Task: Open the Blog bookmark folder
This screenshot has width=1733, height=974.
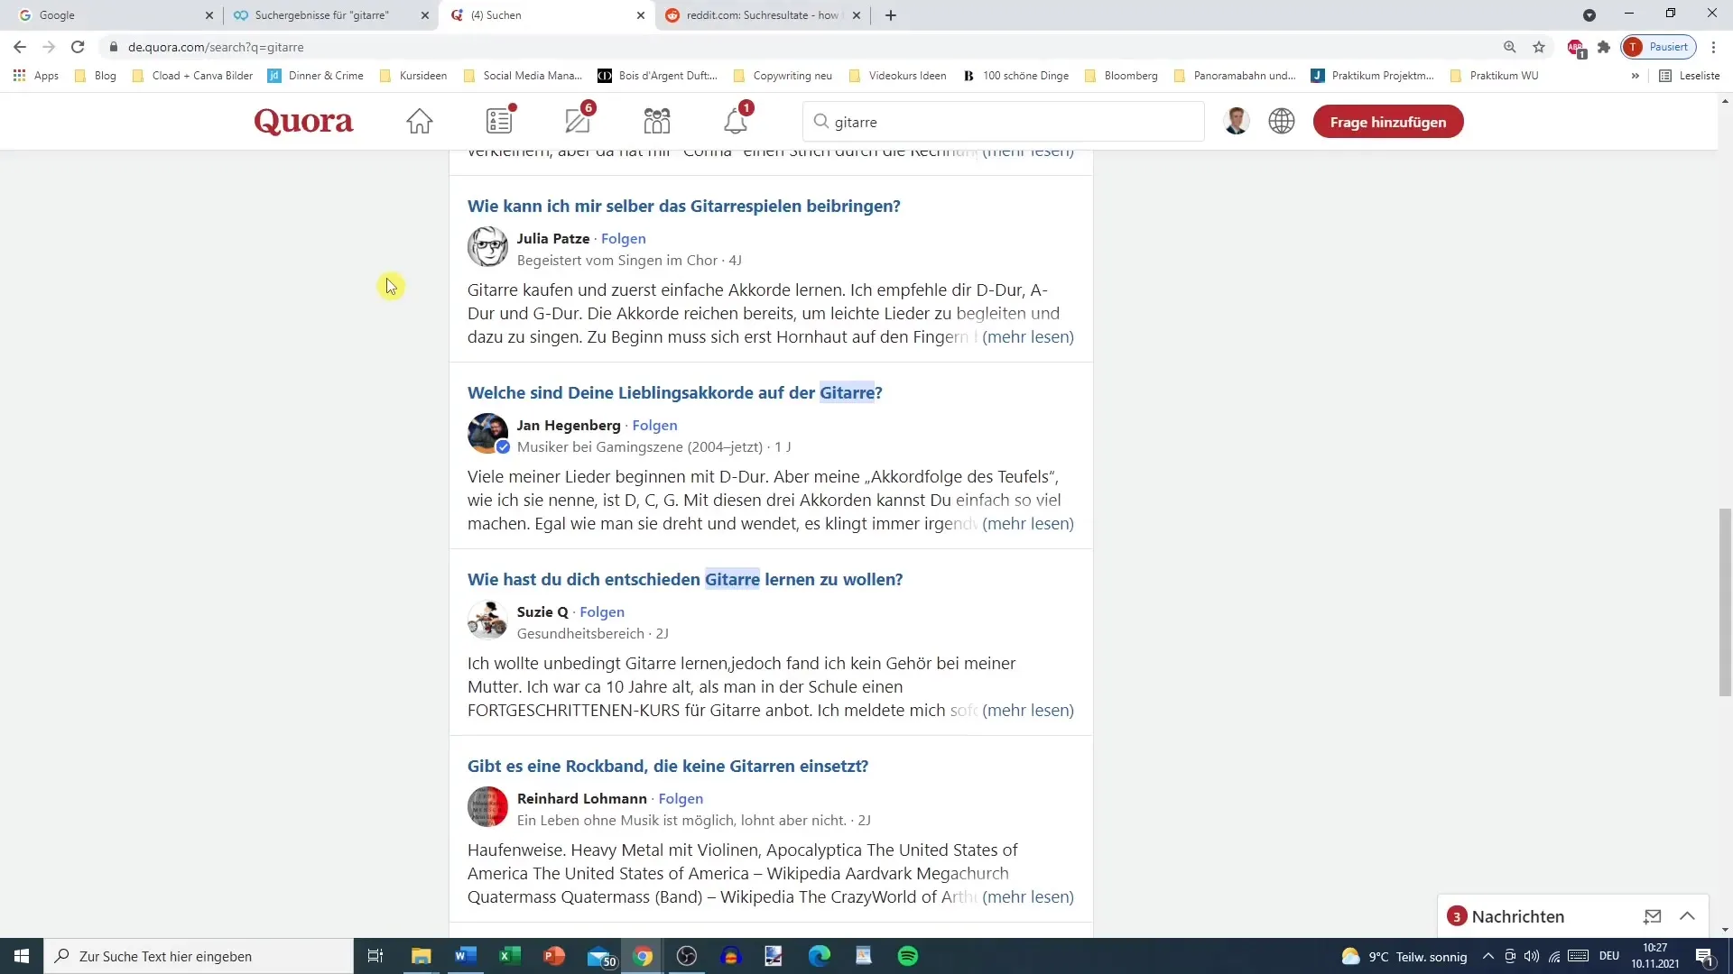Action: (96, 76)
